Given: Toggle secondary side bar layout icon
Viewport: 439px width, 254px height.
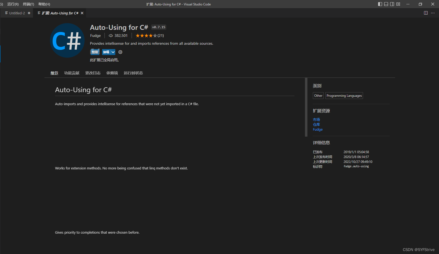Looking at the screenshot, I should click(392, 4).
